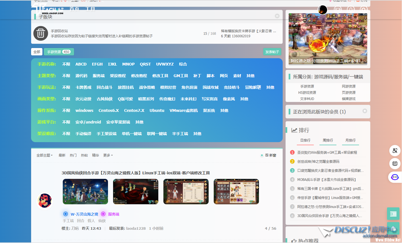Click the translate floating icon

click(x=395, y=151)
